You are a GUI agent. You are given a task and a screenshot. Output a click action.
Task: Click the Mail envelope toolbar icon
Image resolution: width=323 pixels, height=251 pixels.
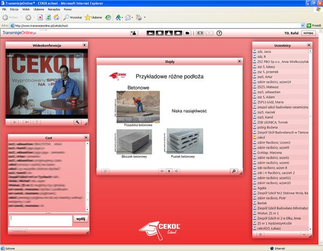(x=128, y=18)
